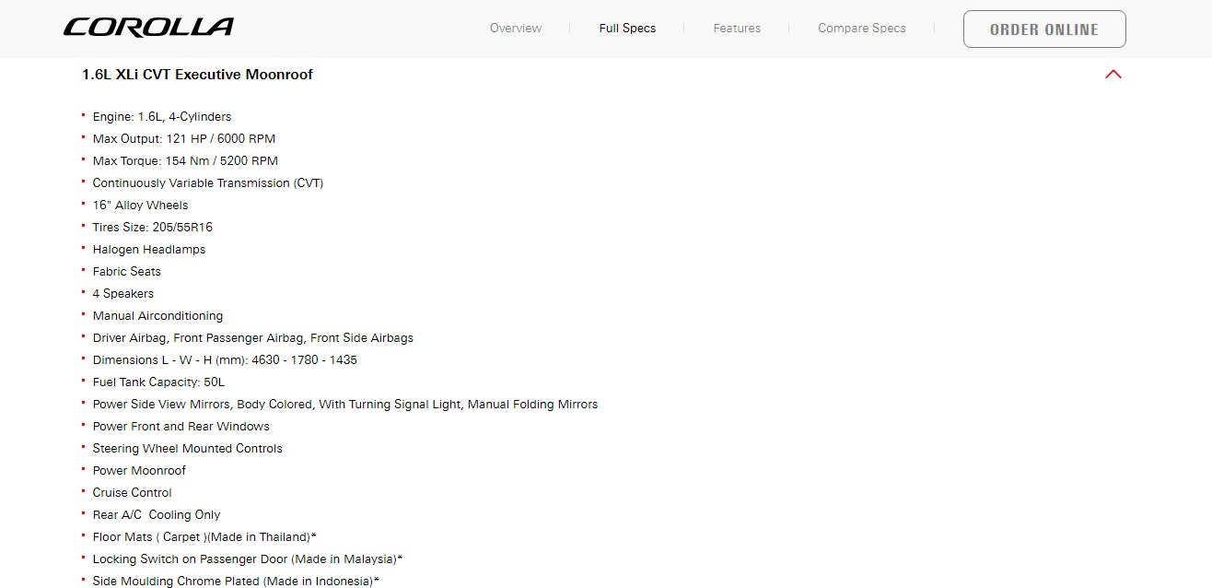Select the Engine 1.6L 4-Cylinders line
This screenshot has width=1212, height=588.
(x=162, y=117)
